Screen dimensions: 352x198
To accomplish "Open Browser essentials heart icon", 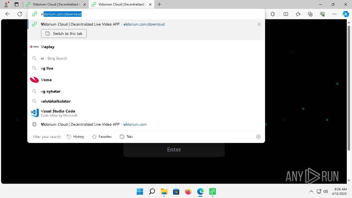I will pos(322,14).
